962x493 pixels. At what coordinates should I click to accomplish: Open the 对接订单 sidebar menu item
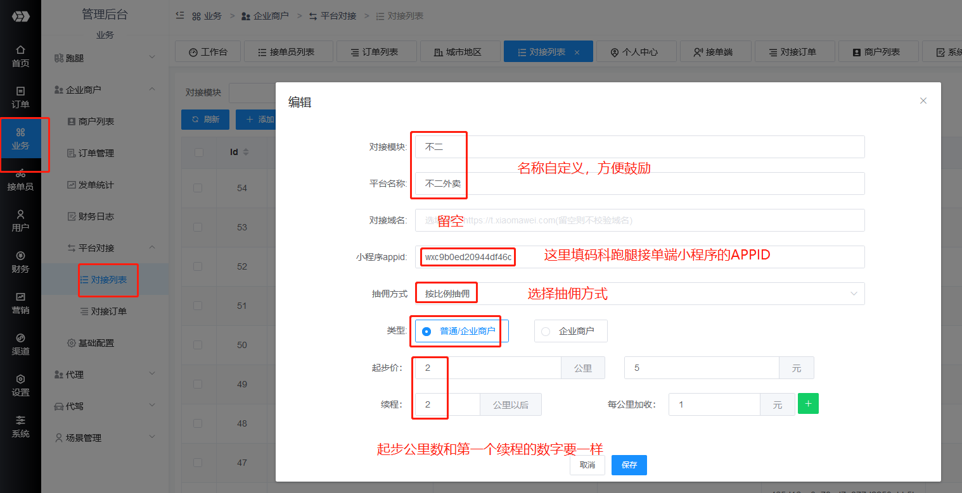click(105, 311)
